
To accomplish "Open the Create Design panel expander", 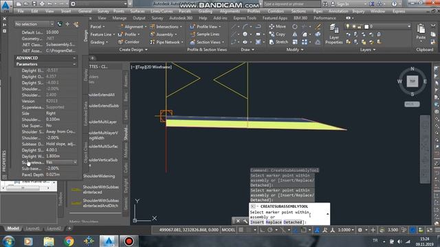I will pos(133,49).
